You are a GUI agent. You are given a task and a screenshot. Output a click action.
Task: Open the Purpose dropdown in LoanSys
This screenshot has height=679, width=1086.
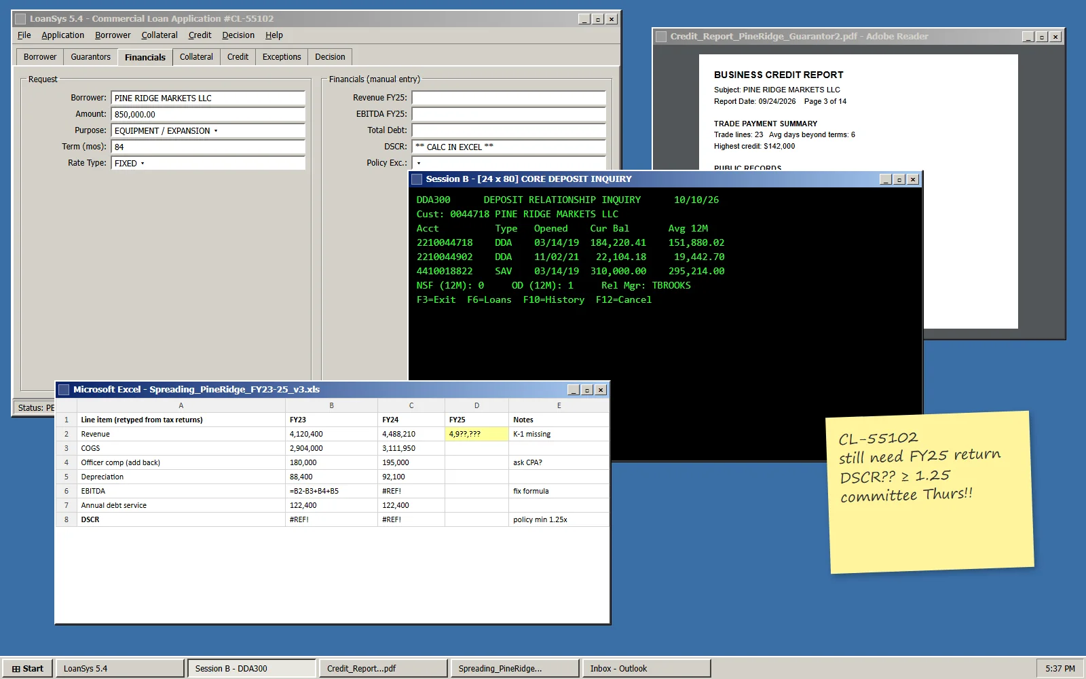(208, 131)
